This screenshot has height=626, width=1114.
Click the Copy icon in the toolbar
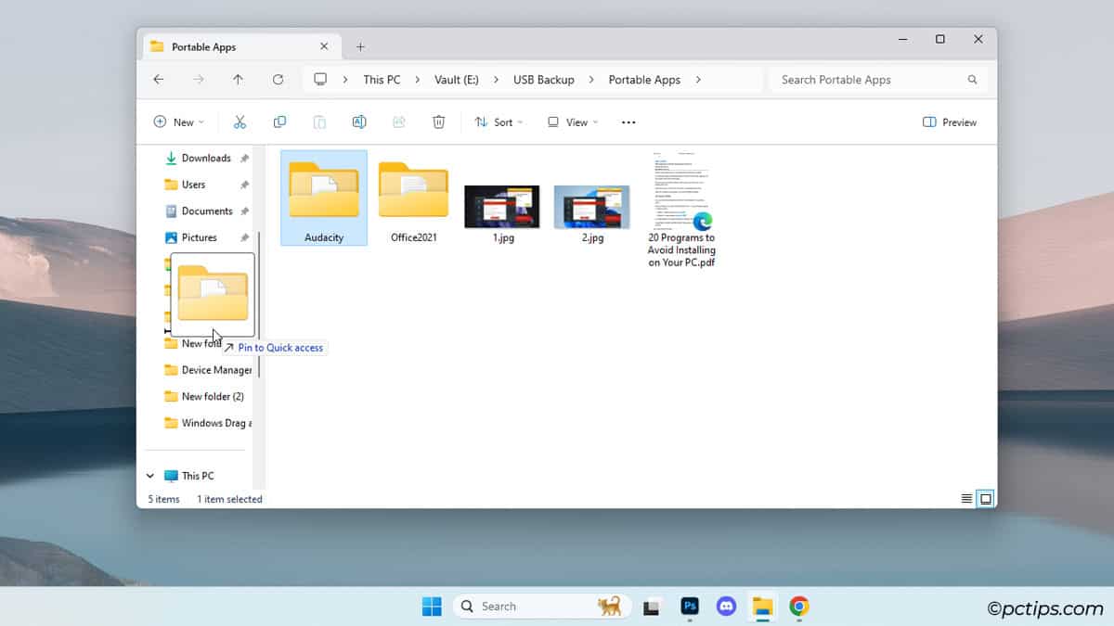279,121
